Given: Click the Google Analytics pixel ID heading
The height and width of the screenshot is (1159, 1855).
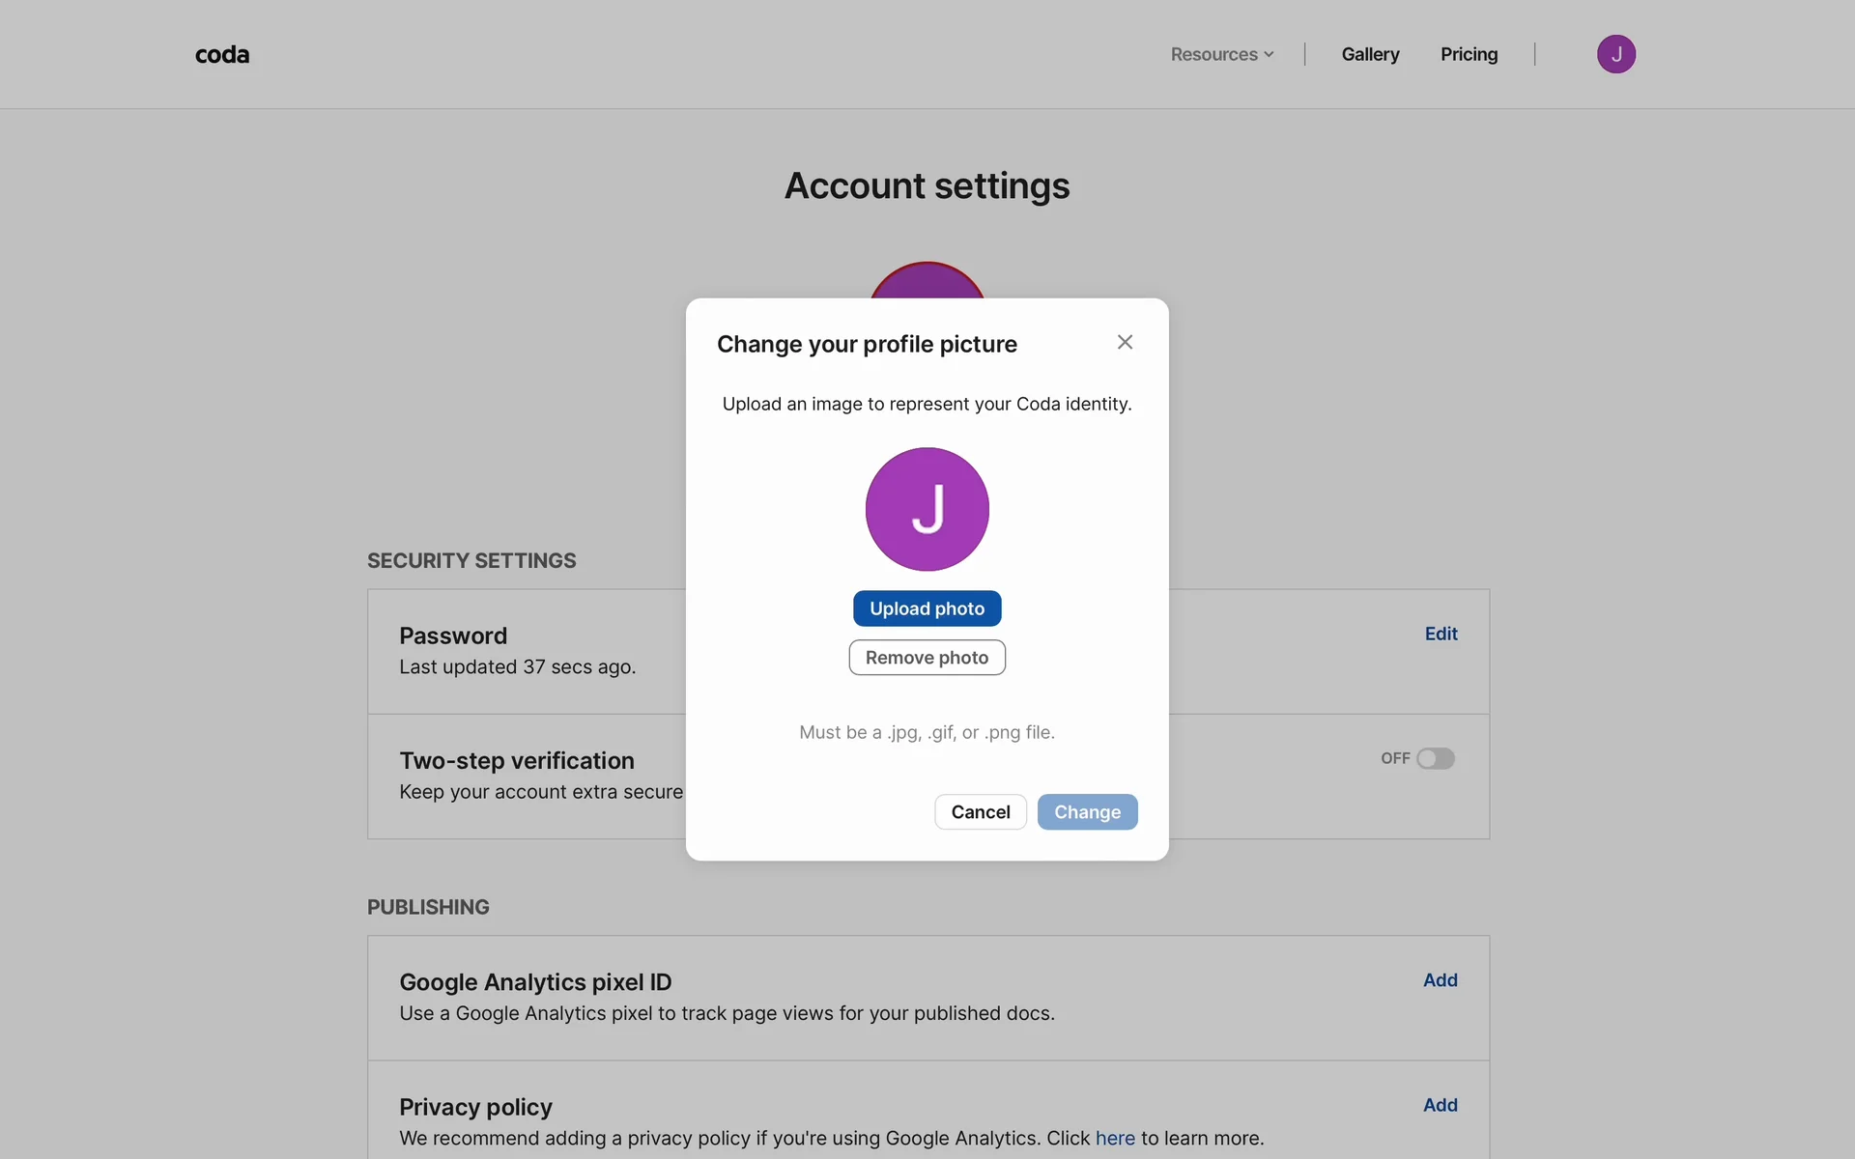Looking at the screenshot, I should [x=535, y=982].
